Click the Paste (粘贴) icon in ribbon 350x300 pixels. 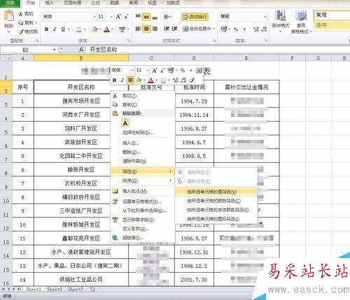pyautogui.click(x=9, y=16)
